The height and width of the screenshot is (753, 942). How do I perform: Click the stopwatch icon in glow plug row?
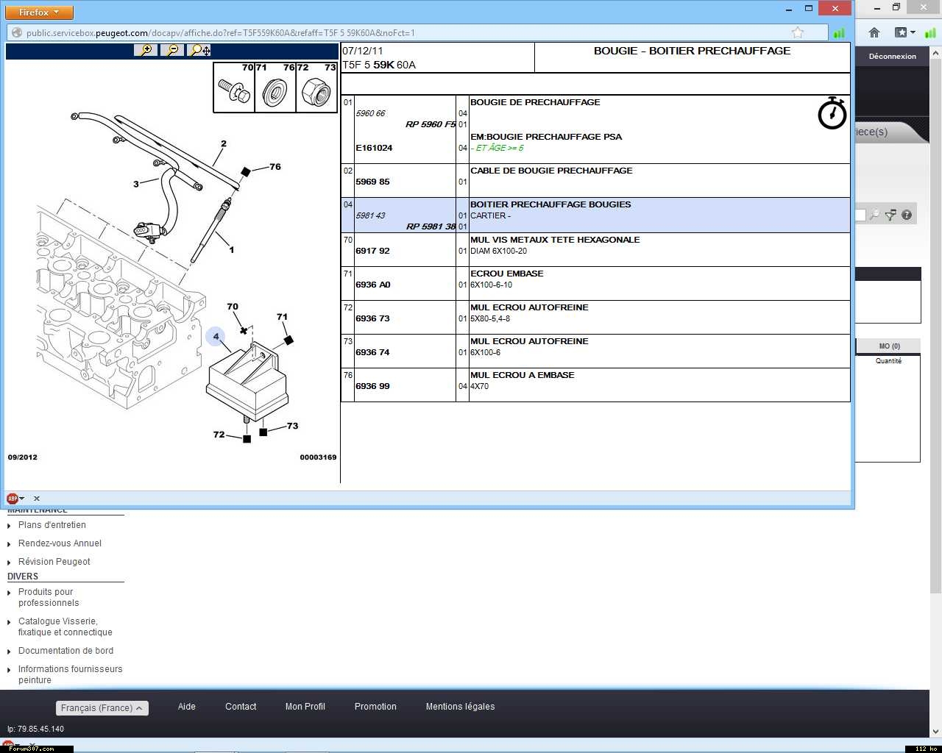coord(832,113)
